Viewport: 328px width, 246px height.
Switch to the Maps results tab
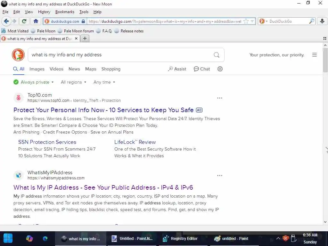tap(91, 69)
